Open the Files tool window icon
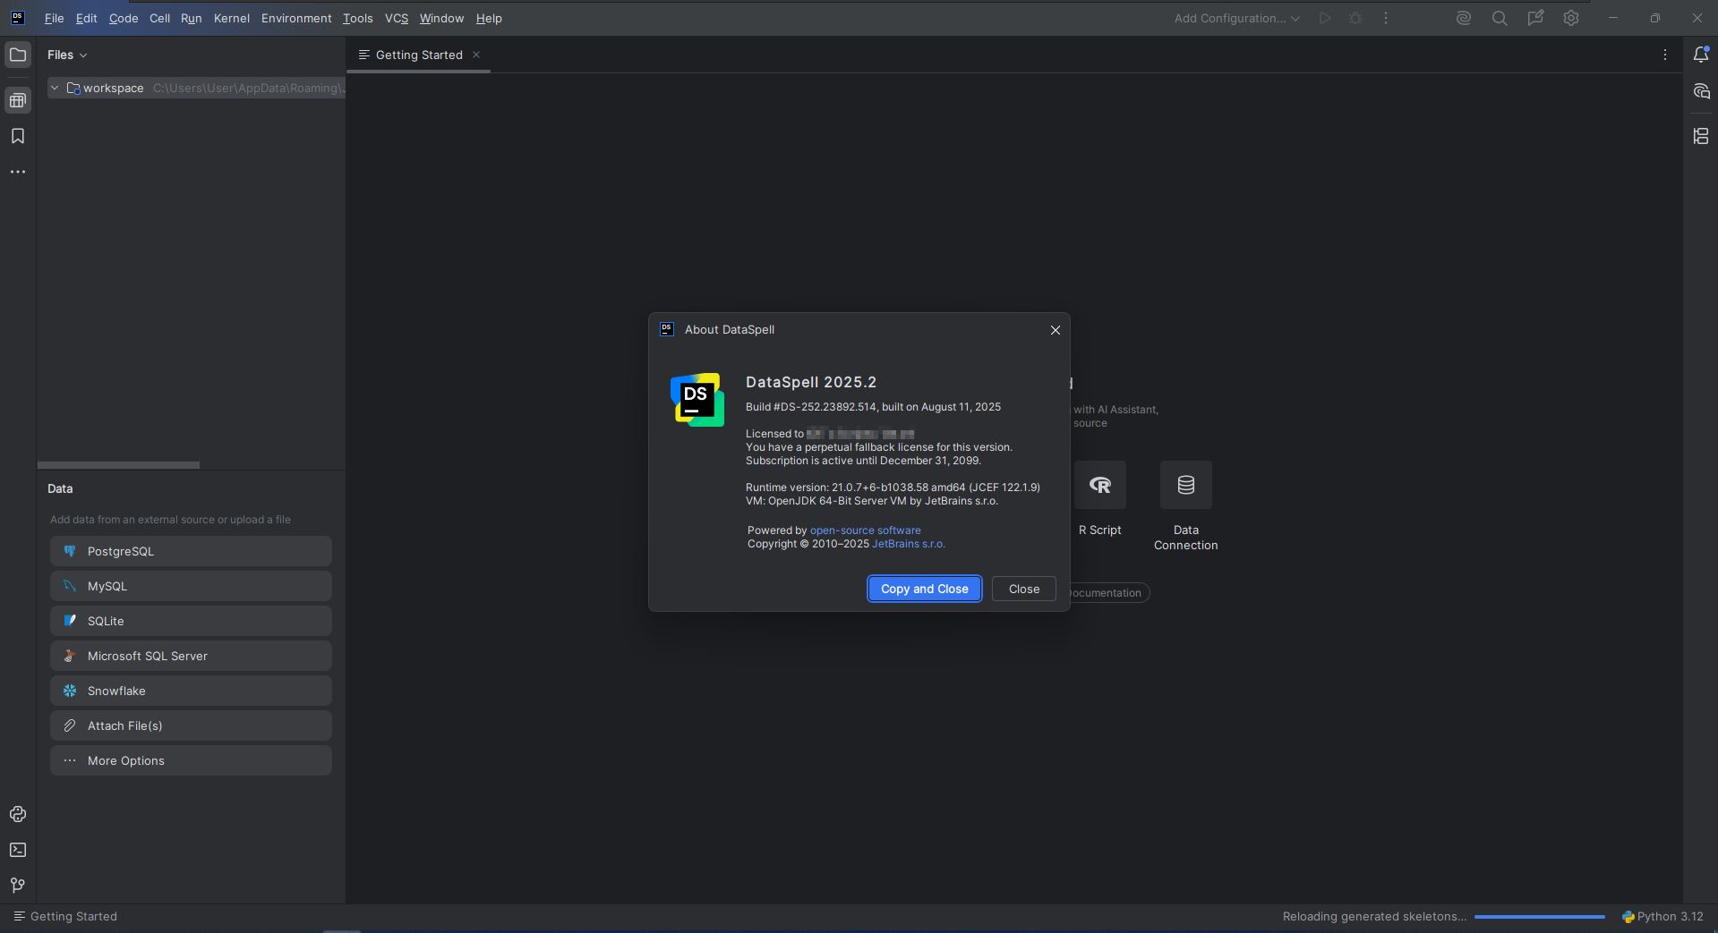This screenshot has width=1718, height=933. (x=18, y=55)
